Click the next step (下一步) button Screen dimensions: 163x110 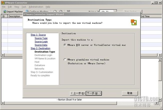pos(94,93)
